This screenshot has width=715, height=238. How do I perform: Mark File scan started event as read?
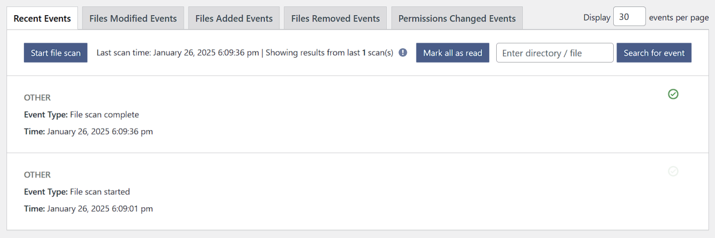673,172
